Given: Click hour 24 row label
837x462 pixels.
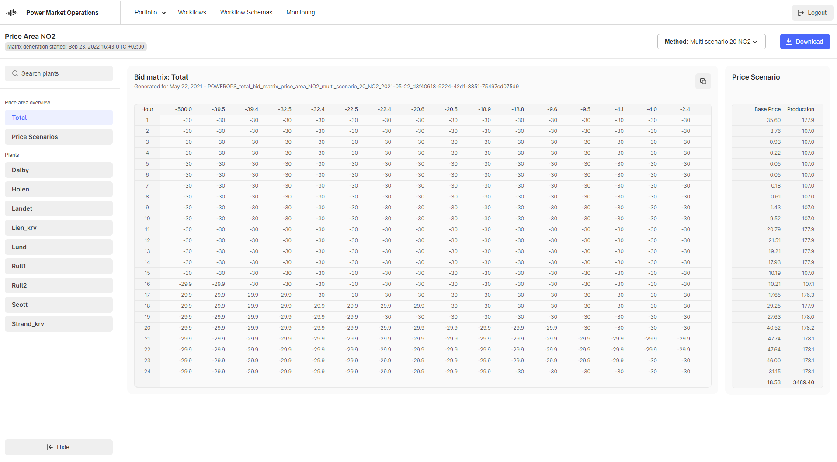Looking at the screenshot, I should [x=147, y=372].
